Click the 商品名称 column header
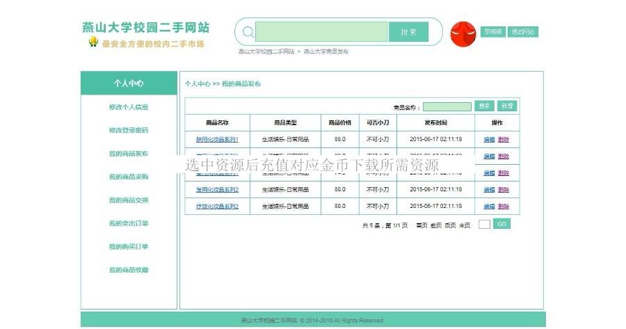Screen dimensions: 626x329 (217, 122)
